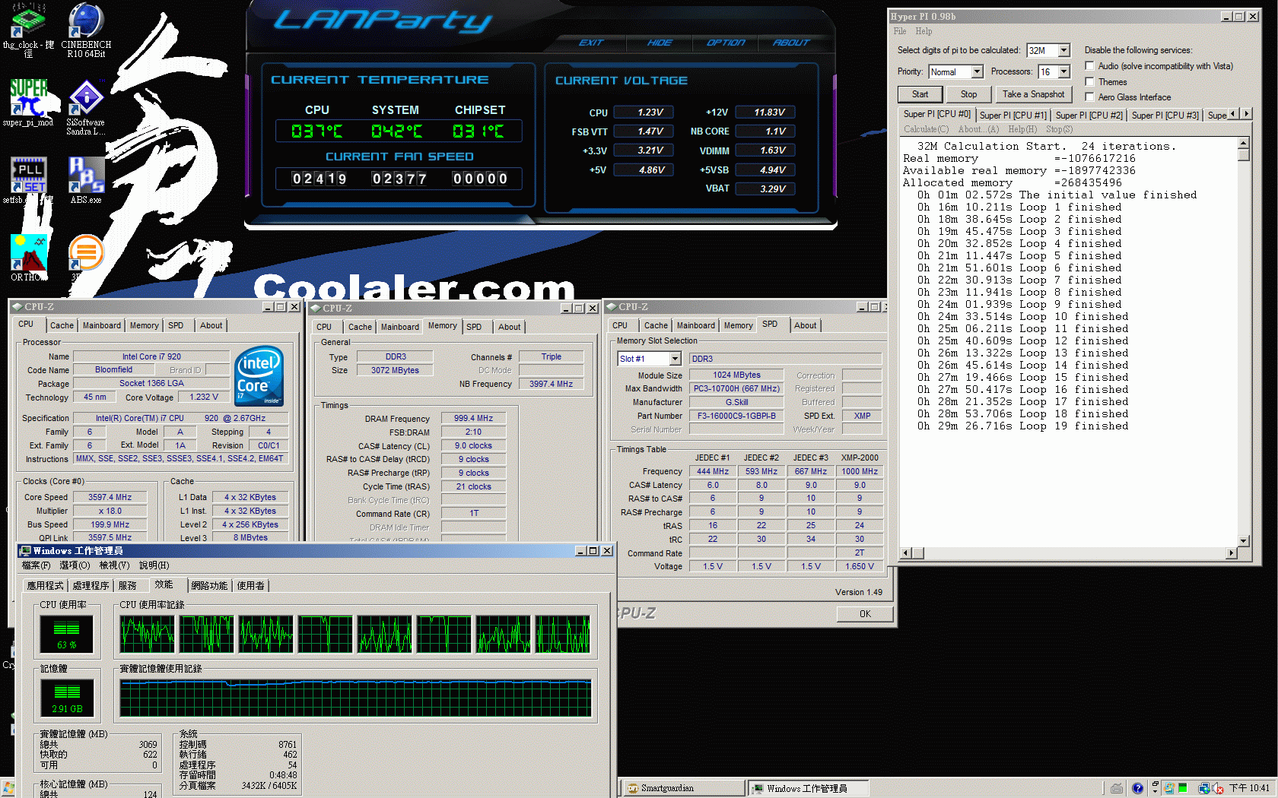
Task: Open the 網路功能 tab in Task Manager
Action: tap(209, 586)
